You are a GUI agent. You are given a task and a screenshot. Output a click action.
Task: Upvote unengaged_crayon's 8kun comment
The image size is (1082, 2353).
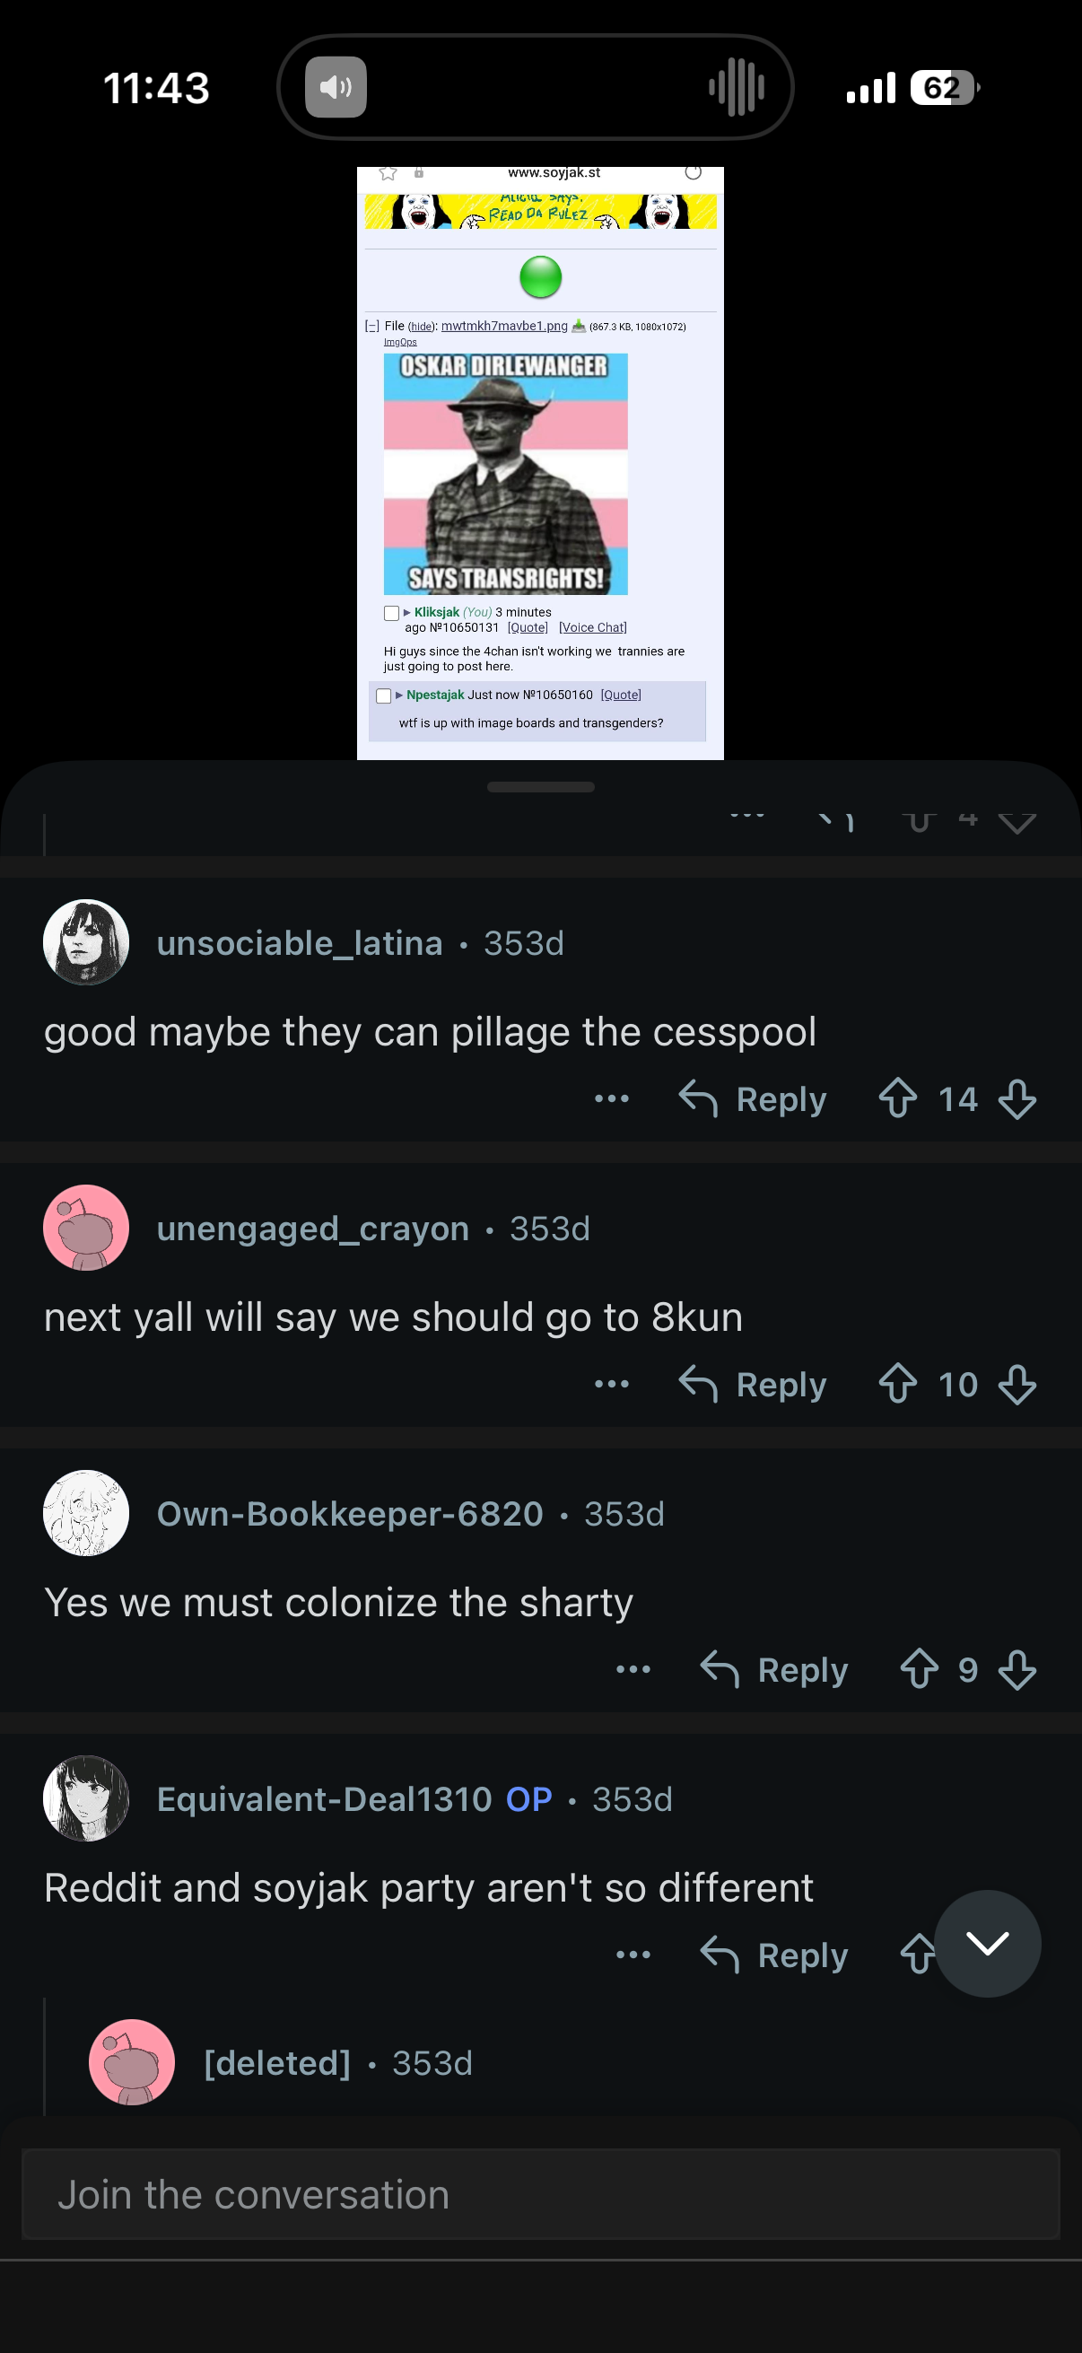(897, 1384)
